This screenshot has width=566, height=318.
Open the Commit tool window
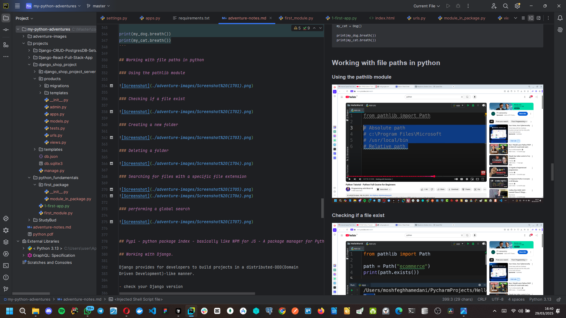point(6,30)
